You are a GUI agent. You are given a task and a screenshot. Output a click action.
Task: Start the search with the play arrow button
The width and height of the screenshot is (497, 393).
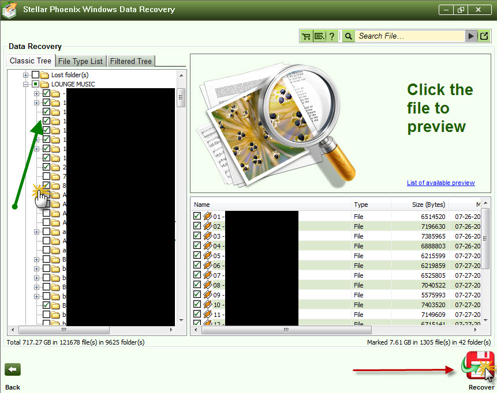(471, 36)
